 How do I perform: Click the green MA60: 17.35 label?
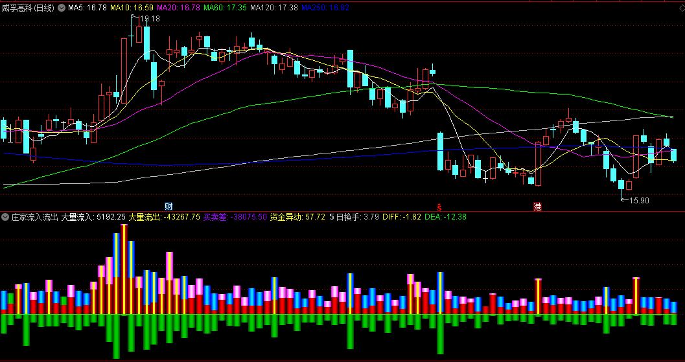click(x=225, y=7)
